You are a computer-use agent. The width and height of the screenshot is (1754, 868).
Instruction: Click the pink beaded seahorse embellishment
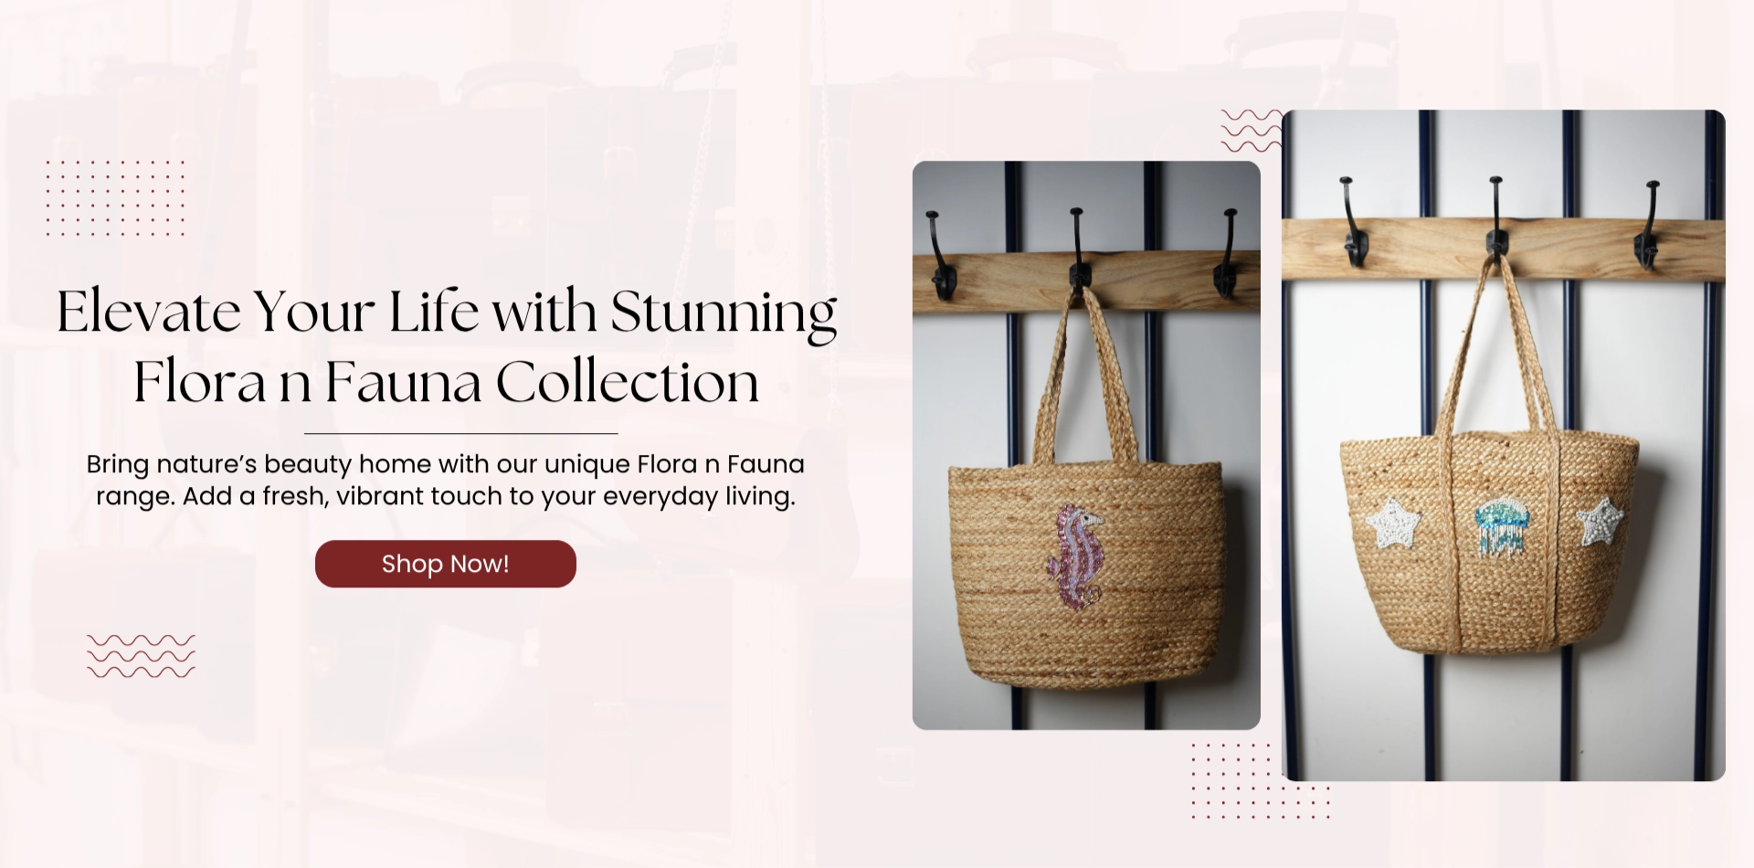1075,556
